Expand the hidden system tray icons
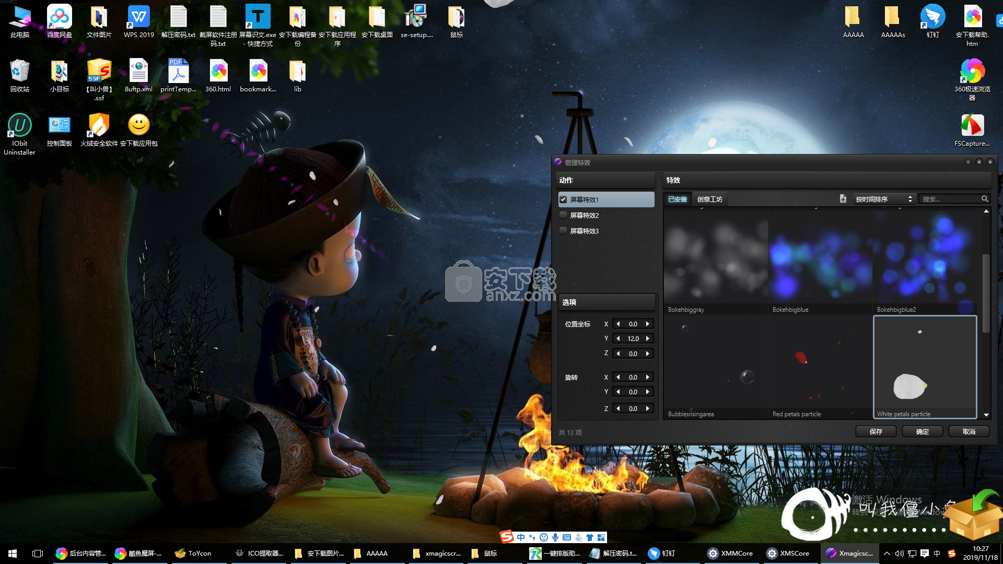This screenshot has height=564, width=1003. tap(887, 554)
